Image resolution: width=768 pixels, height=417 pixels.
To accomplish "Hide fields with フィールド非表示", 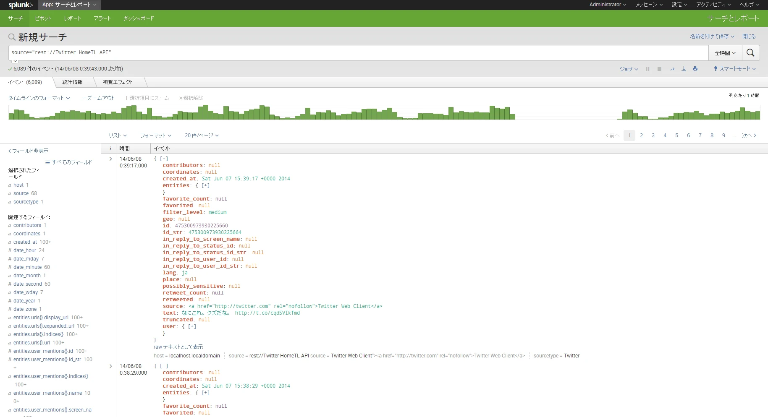I will click(x=28, y=151).
